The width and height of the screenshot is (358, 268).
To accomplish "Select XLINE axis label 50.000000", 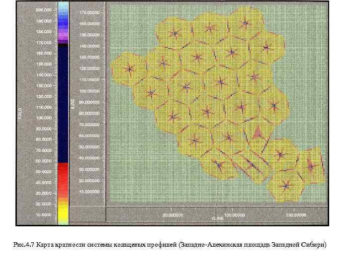I will tap(173, 215).
